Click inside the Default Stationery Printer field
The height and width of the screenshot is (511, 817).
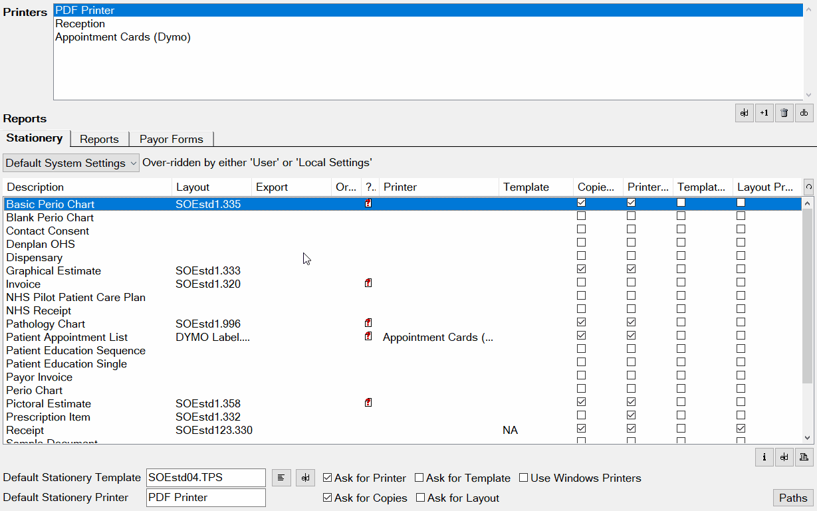(x=205, y=498)
